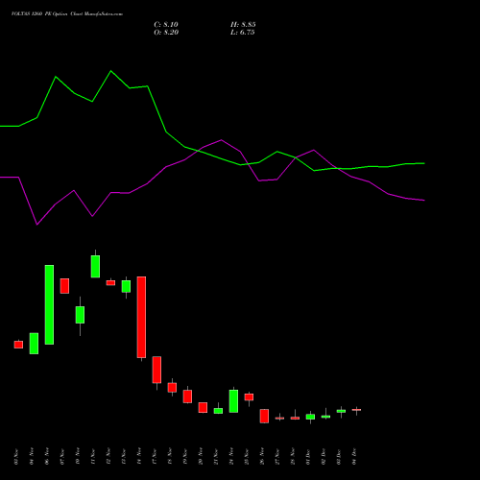Screen dimensions: 480x480
Task: Click the red candle on 26 Nov
Action: click(x=264, y=416)
